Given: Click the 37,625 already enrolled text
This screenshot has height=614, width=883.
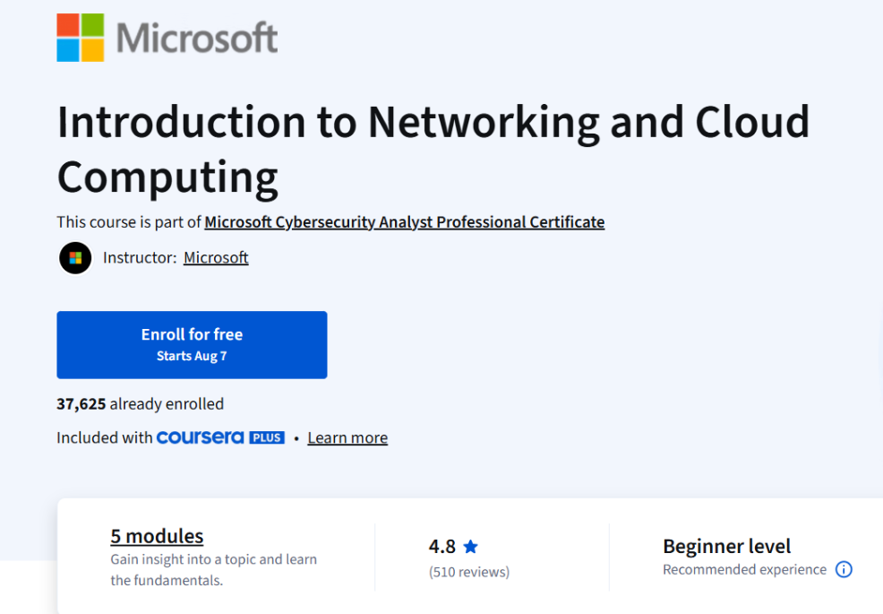Looking at the screenshot, I should coord(140,403).
